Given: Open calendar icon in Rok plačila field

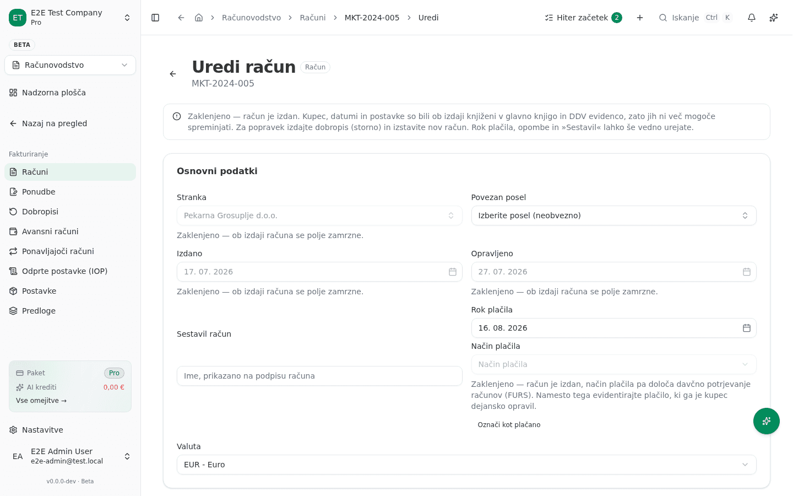Looking at the screenshot, I should (x=746, y=328).
